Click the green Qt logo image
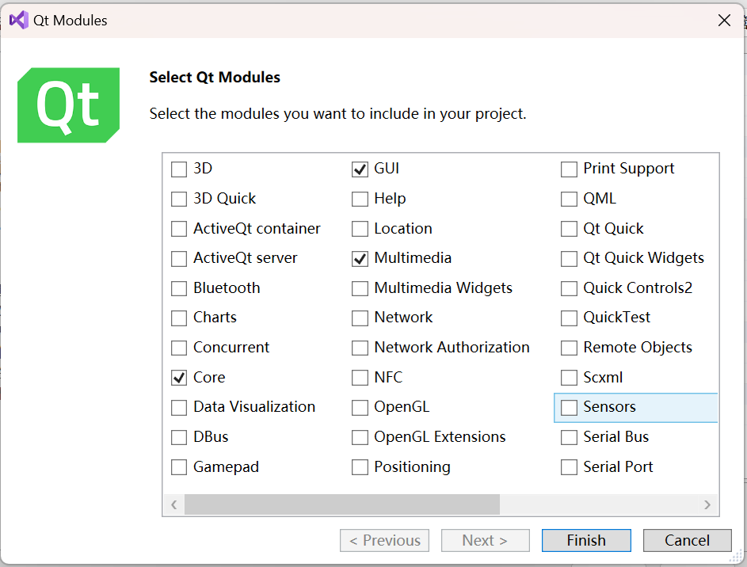 click(x=69, y=105)
